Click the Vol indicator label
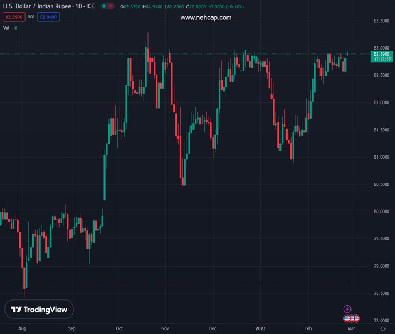This screenshot has width=395, height=334. pyautogui.click(x=7, y=28)
